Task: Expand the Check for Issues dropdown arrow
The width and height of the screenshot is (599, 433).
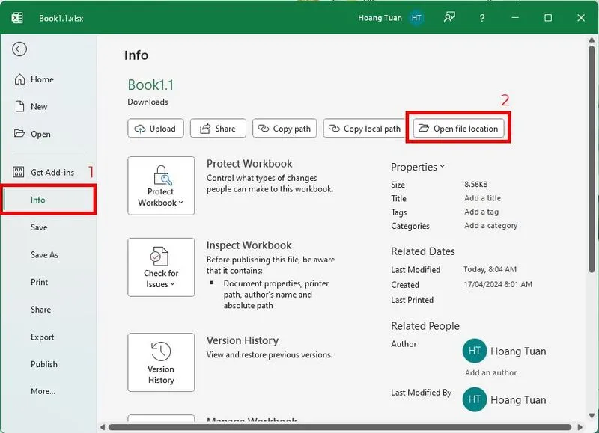Action: 172,284
